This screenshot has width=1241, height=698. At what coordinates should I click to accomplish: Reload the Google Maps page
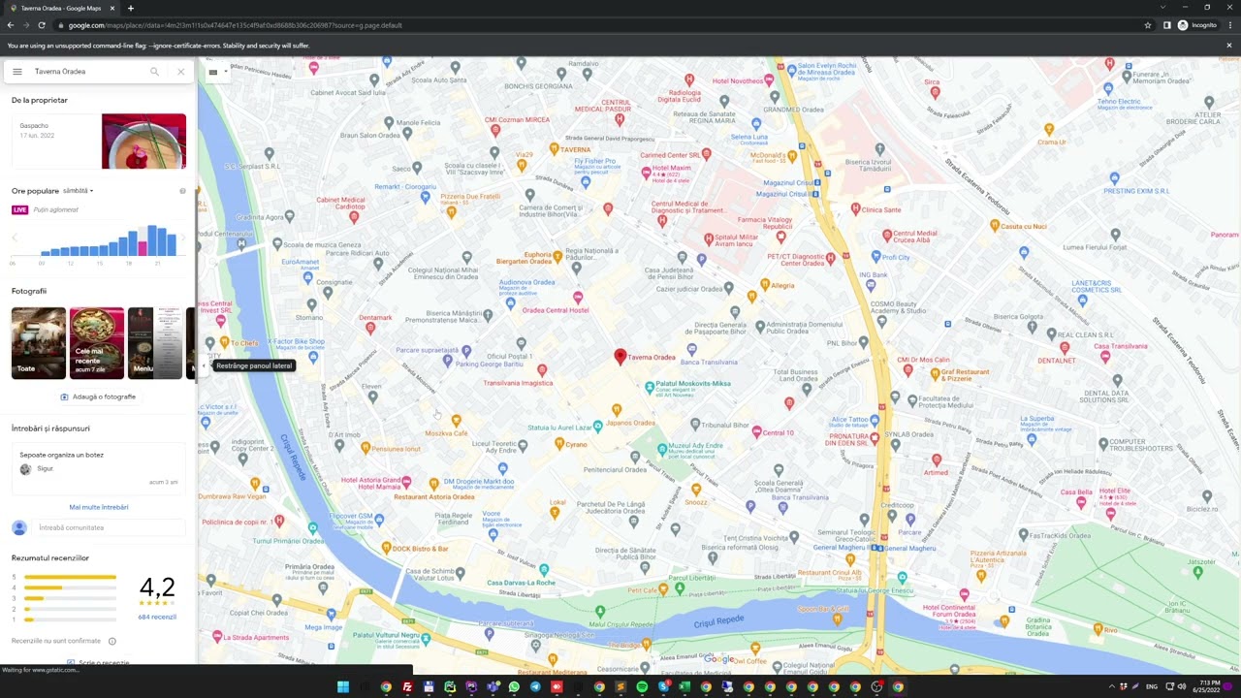41,25
